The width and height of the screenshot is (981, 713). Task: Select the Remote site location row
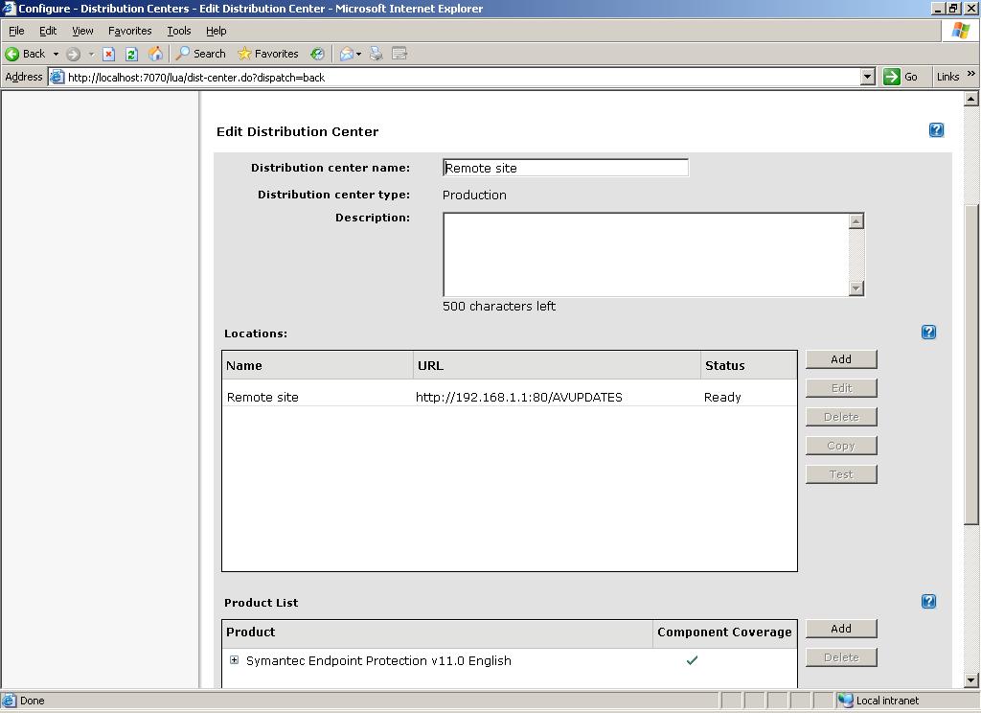click(x=262, y=397)
